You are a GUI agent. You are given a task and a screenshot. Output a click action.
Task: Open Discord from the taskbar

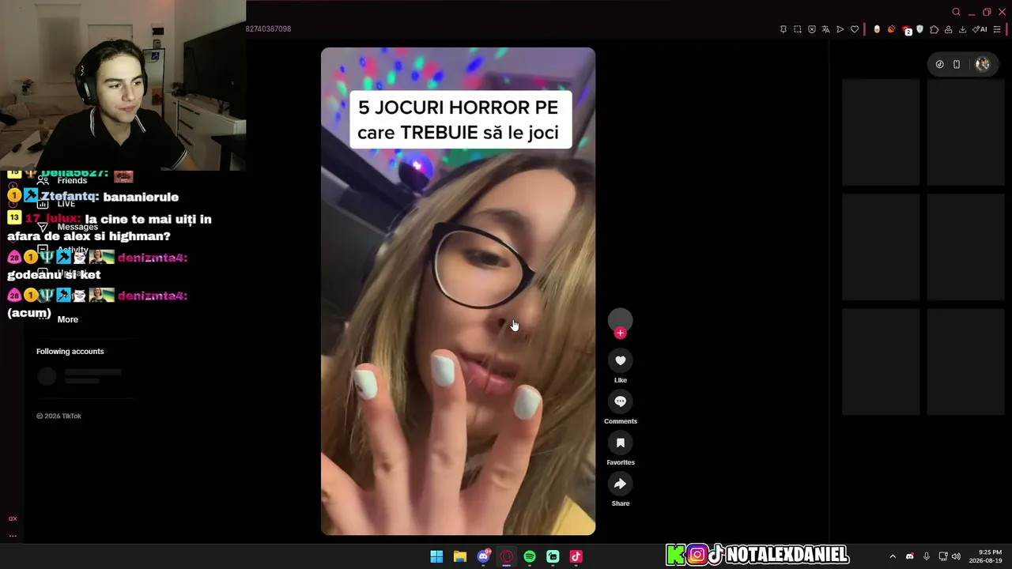click(483, 556)
